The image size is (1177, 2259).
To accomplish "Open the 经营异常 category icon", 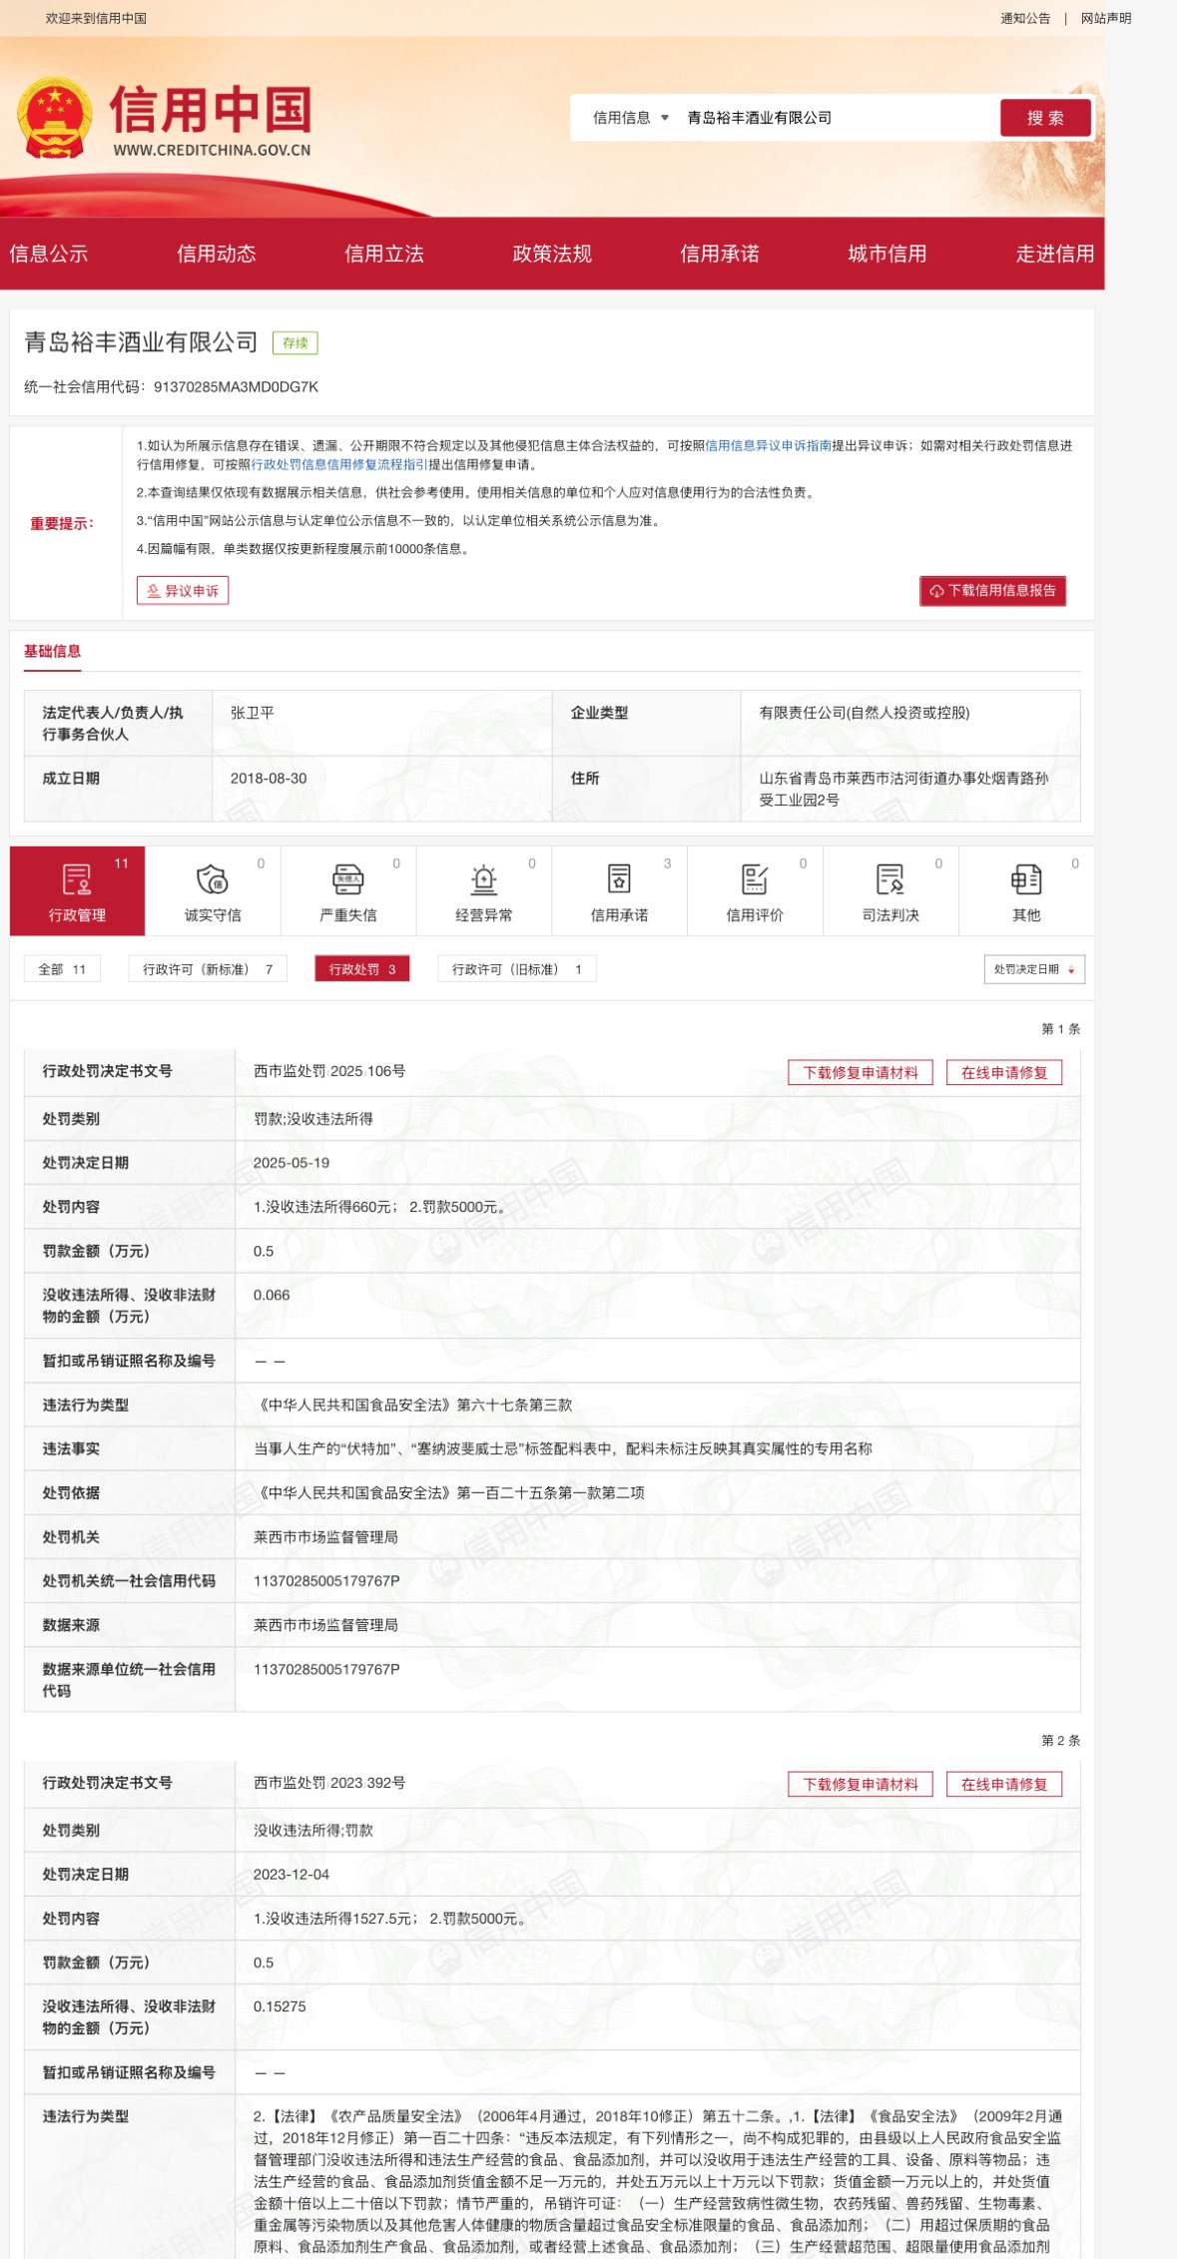I will coord(484,879).
